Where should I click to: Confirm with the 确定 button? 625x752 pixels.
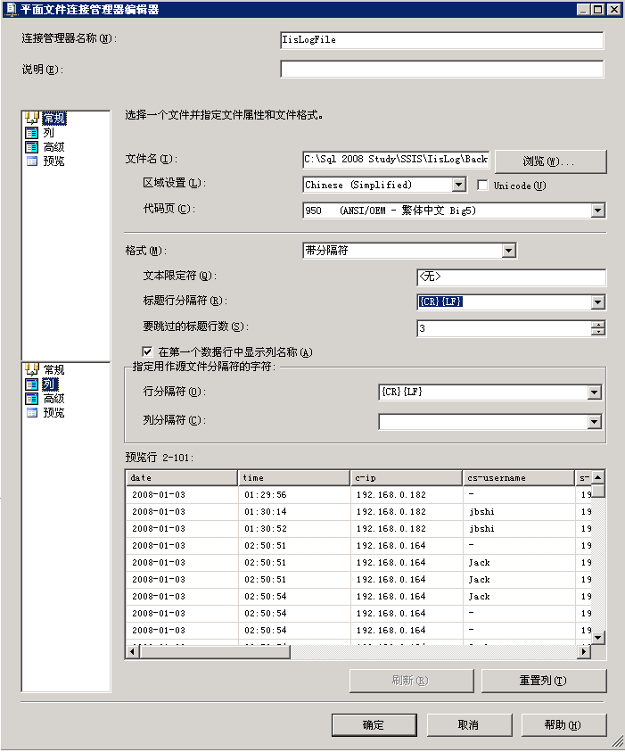(x=374, y=724)
